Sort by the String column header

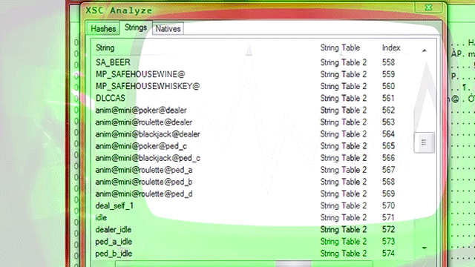point(105,47)
